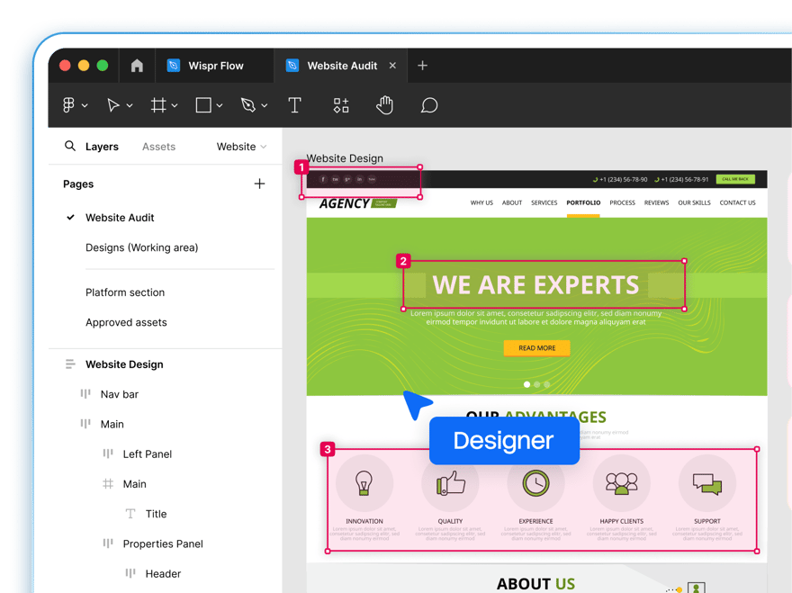Image resolution: width=792 pixels, height=593 pixels.
Task: Open the Resources components icon
Action: pos(341,105)
